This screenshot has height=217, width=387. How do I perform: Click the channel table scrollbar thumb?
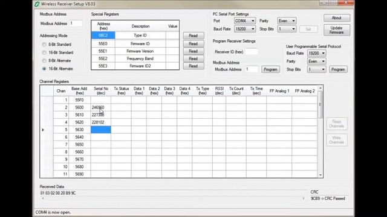point(320,104)
